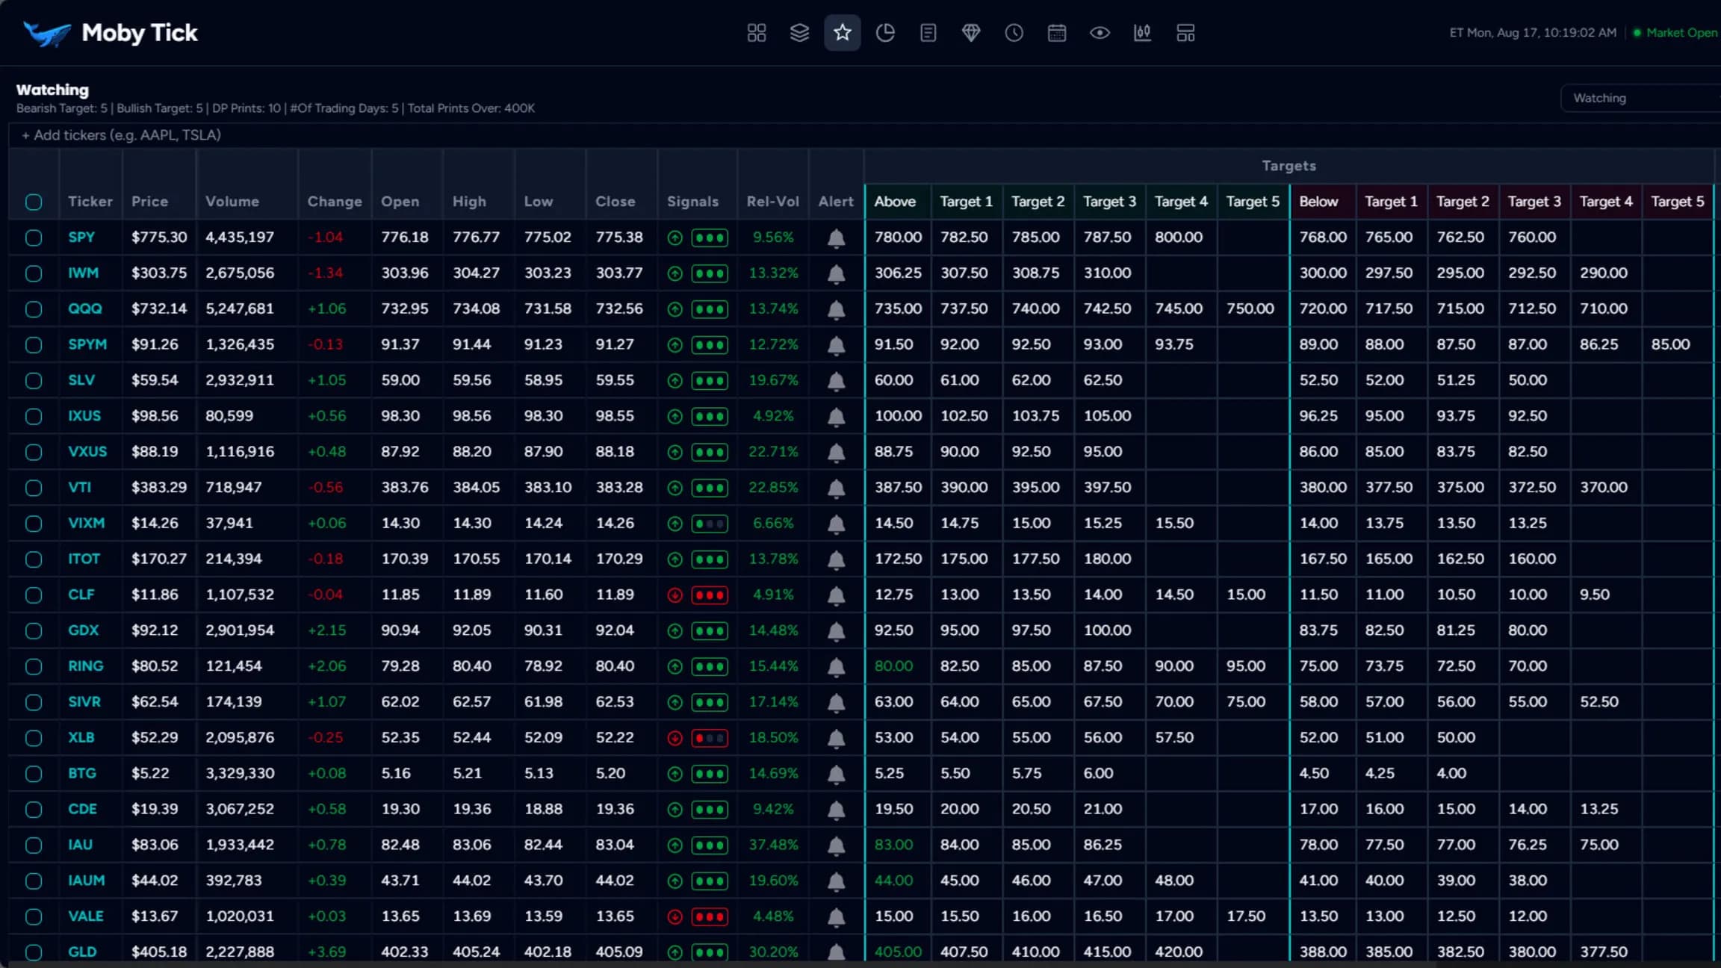
Task: Click the -1.34 change for IWM
Action: pos(325,273)
